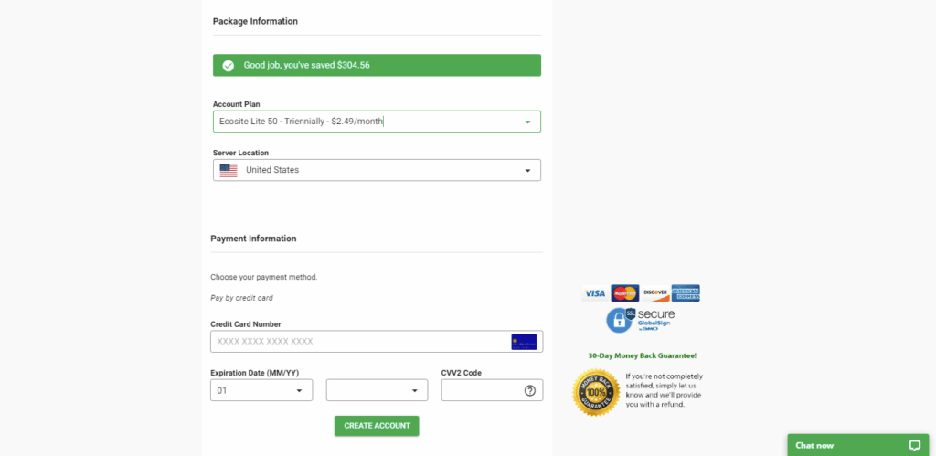
Task: Click the 100% money back guarantee seal
Action: tap(596, 392)
